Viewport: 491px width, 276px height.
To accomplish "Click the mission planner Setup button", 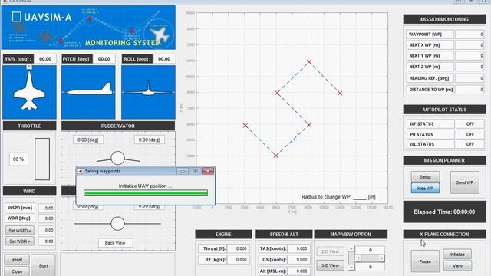I will click(x=425, y=177).
